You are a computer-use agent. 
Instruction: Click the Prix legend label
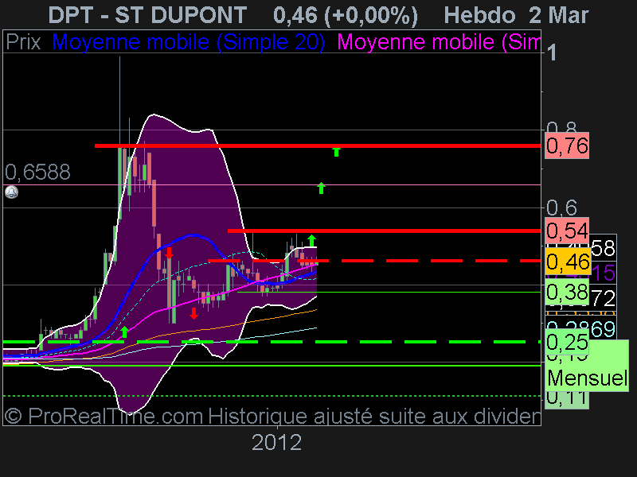click(23, 42)
